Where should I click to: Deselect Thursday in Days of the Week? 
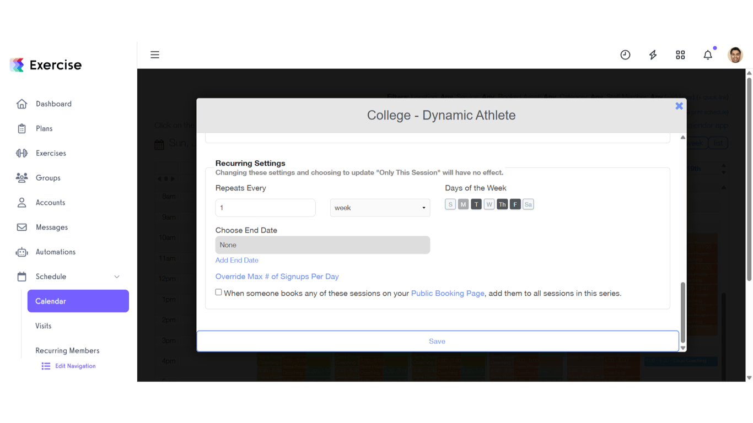tap(502, 204)
